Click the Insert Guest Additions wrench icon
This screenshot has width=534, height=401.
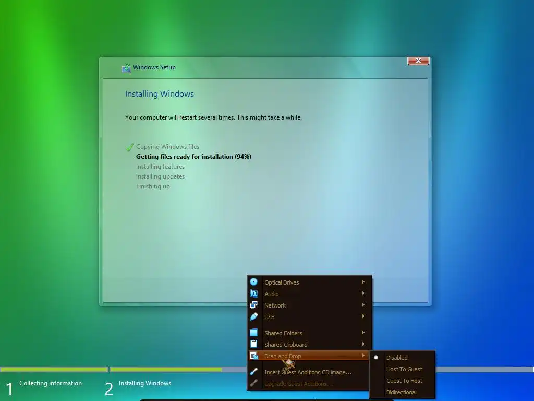[254, 372]
